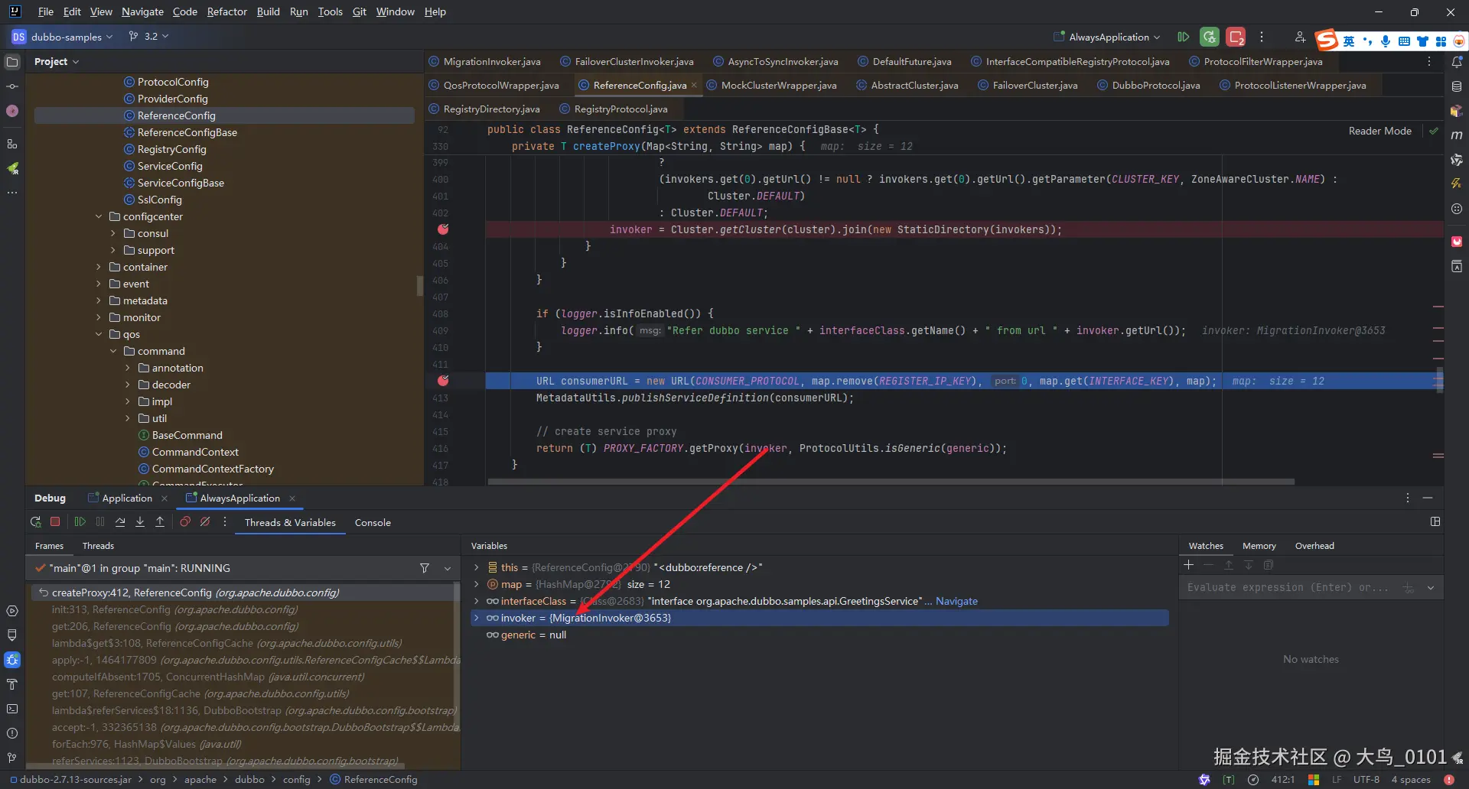Viewport: 1469px width, 789px height.
Task: Filter frames with the funnel icon
Action: click(x=425, y=568)
